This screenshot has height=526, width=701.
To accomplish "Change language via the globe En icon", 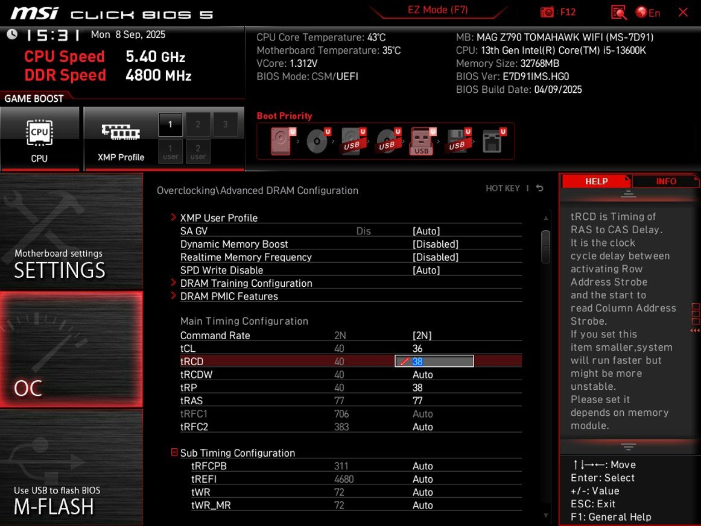I will click(x=647, y=13).
